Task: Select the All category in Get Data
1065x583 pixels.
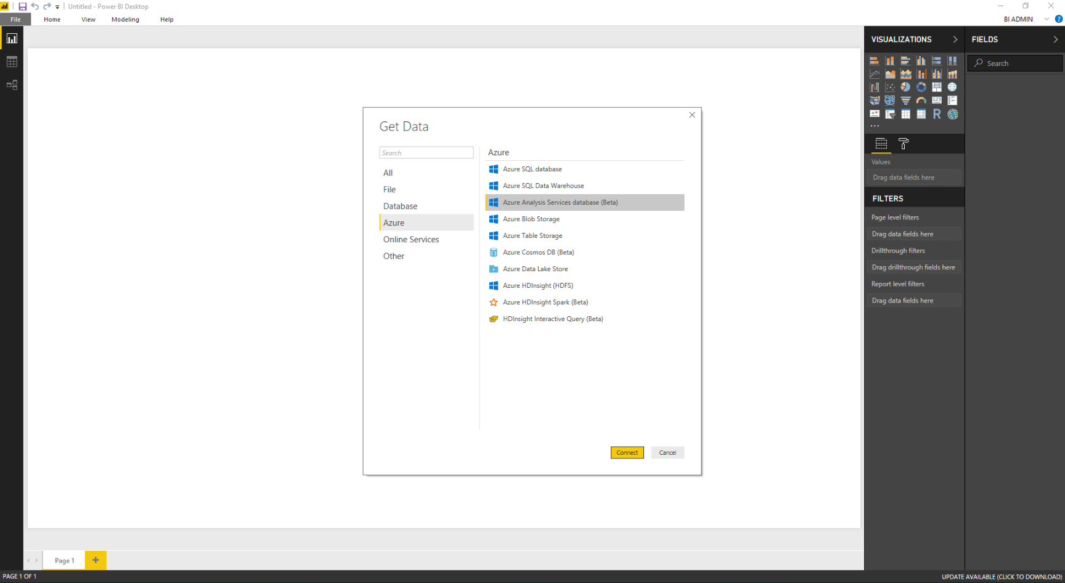Action: click(426, 173)
